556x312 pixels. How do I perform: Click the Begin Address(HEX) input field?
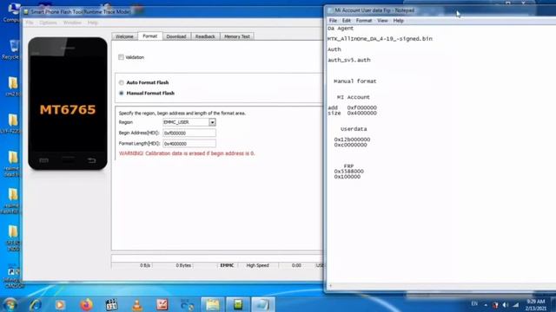click(189, 133)
